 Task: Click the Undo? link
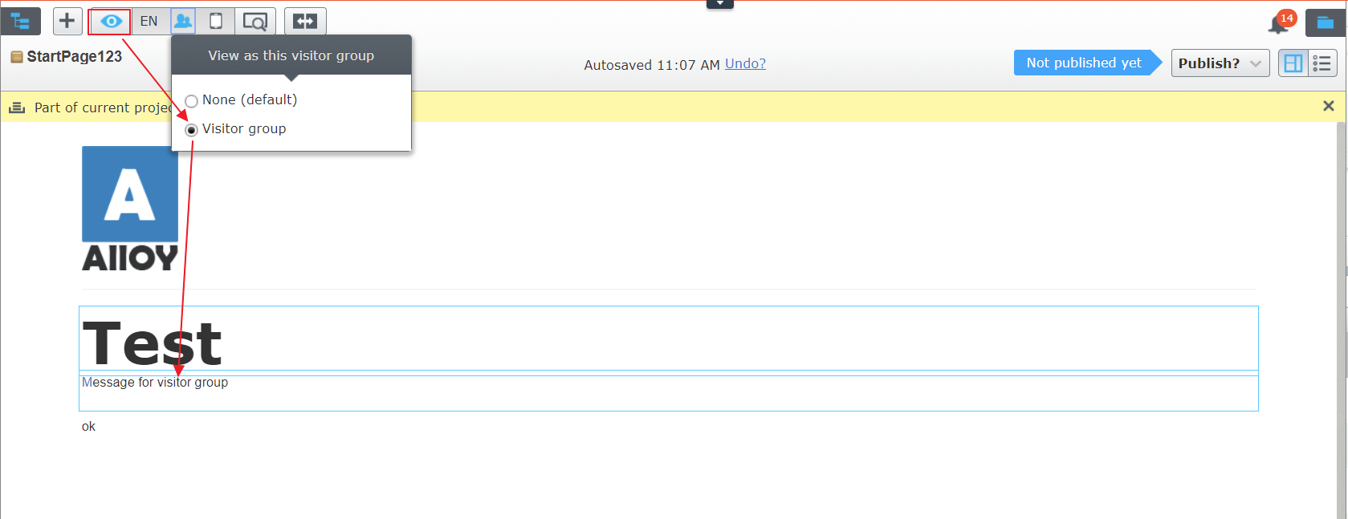point(745,63)
